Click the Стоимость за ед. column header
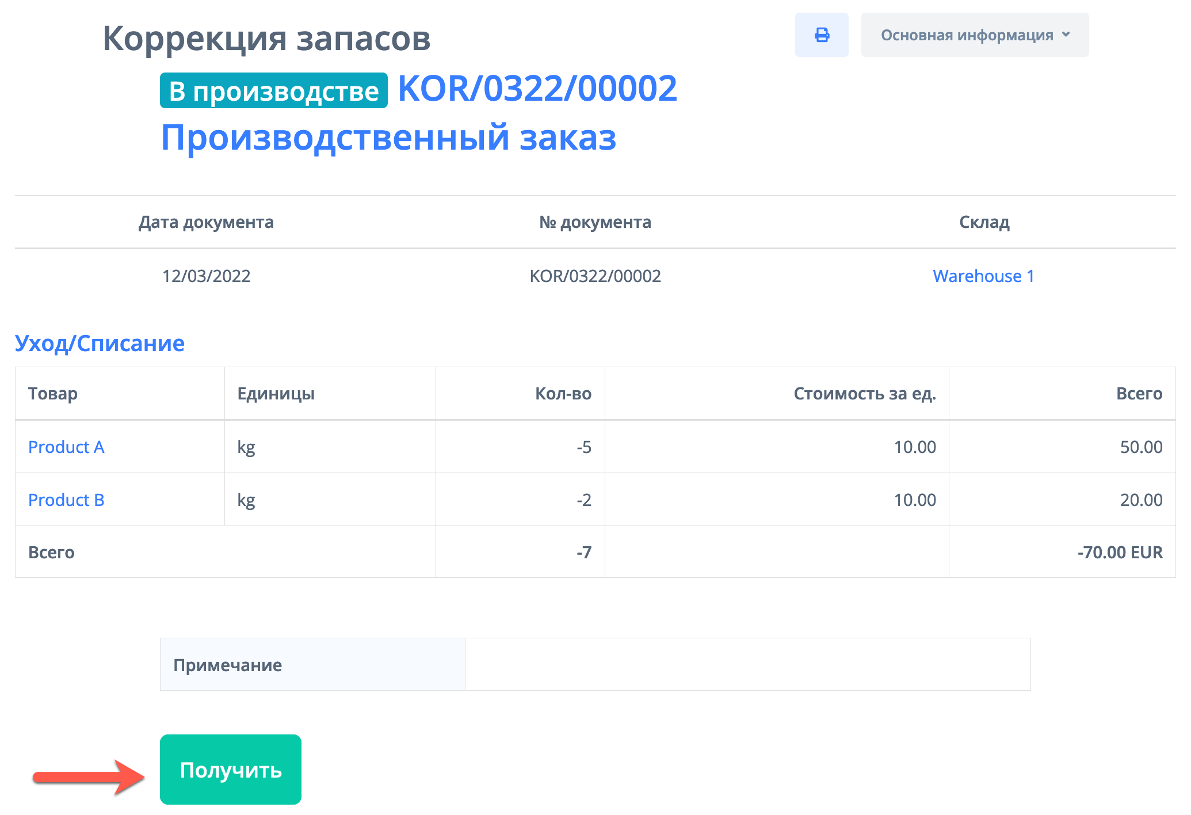Viewport: 1191px width, 815px height. (864, 394)
